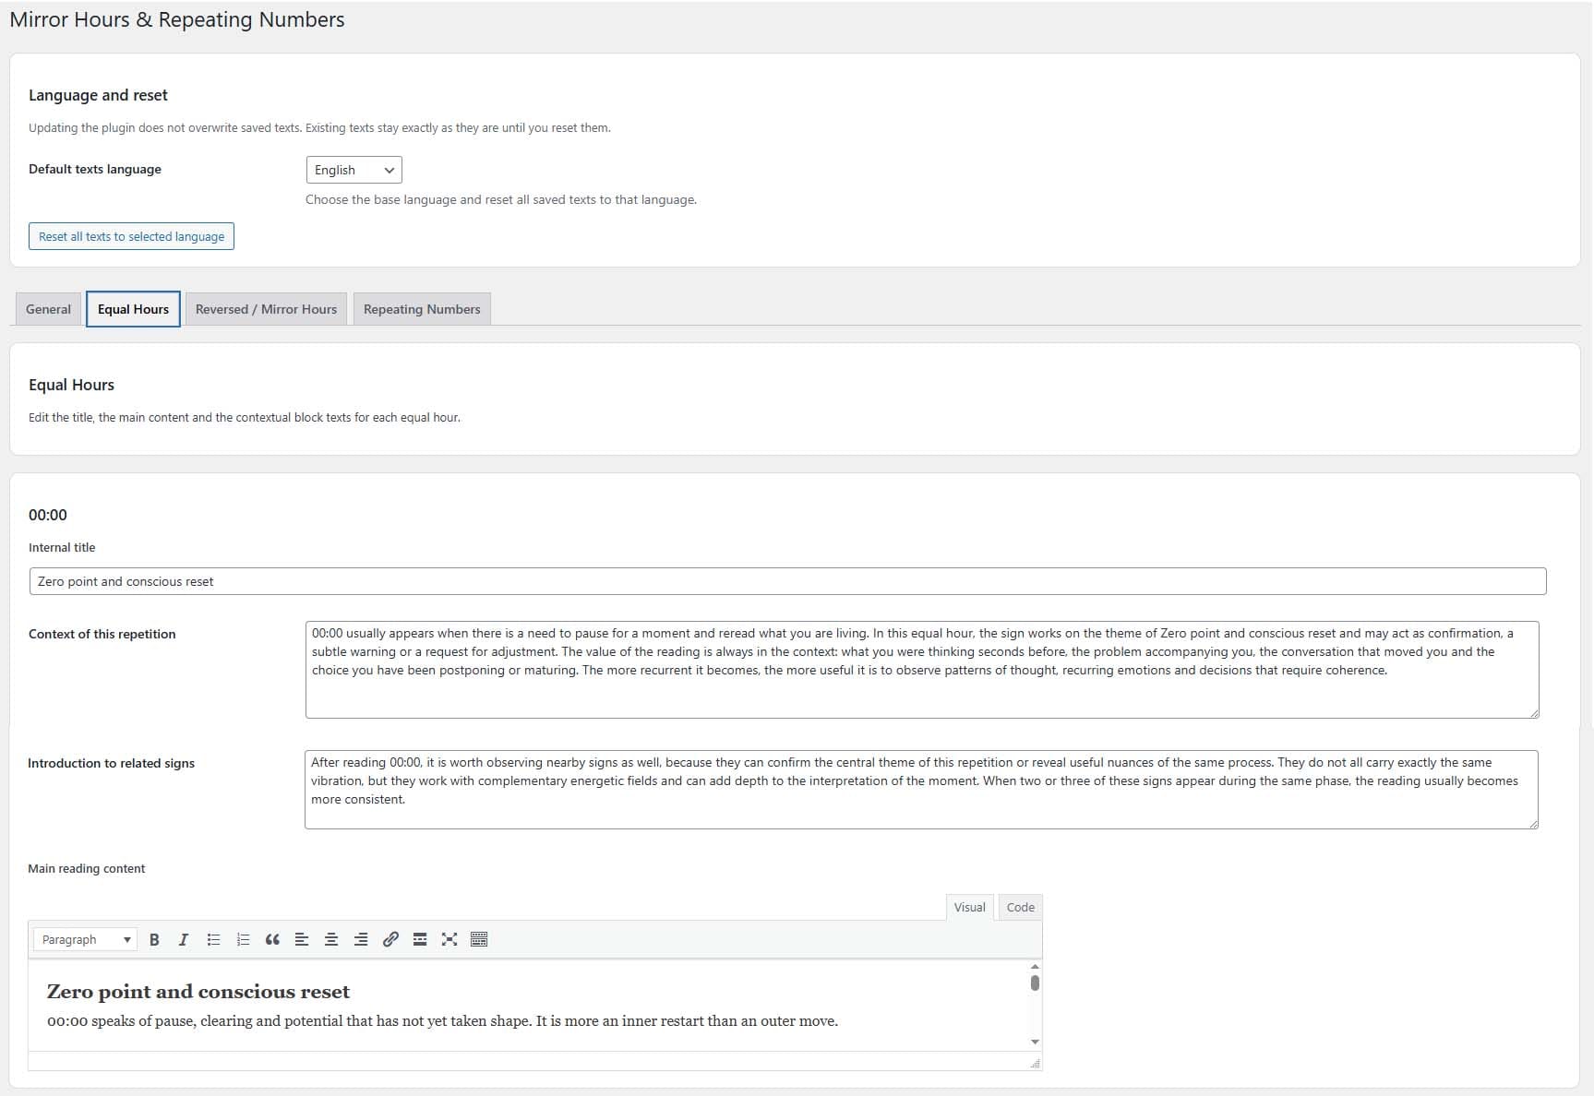Open the Default texts language dropdown
Viewport: 1594px width, 1096px height.
(x=354, y=170)
